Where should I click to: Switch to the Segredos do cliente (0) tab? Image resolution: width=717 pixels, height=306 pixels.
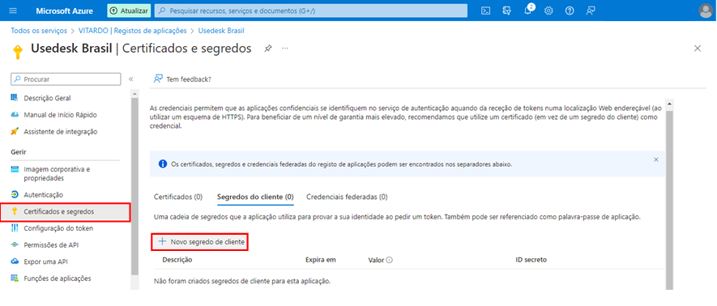255,197
